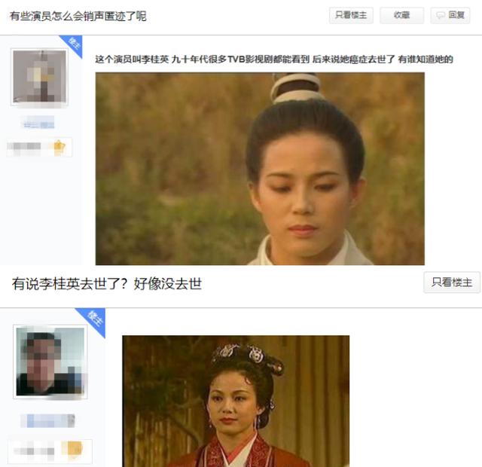
Task: Click the speech bubble icon beside 回复
Action: coord(441,15)
